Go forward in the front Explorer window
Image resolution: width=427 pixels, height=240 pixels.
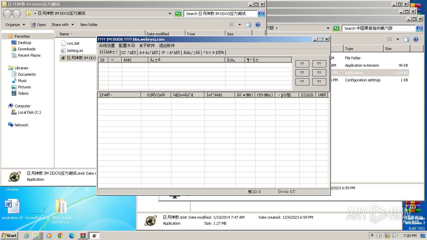click(16, 14)
